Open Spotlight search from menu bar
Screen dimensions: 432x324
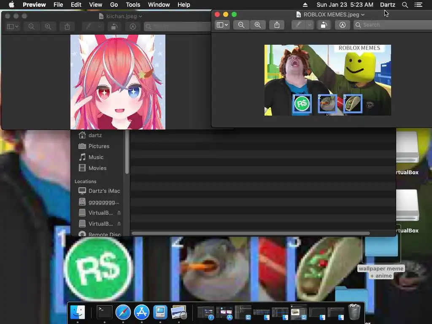tap(405, 5)
